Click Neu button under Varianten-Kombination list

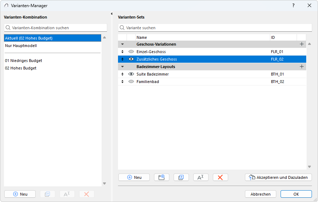click(20, 194)
